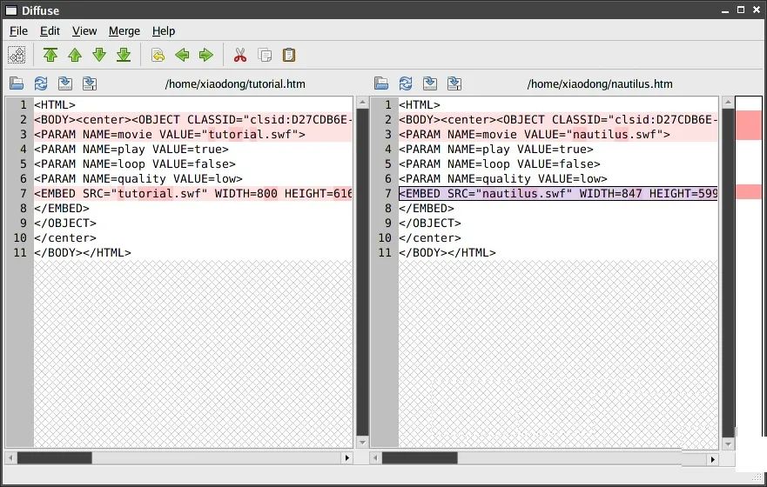Click left pane horizontal scrollbar left arrow
767x487 pixels.
click(x=10, y=458)
